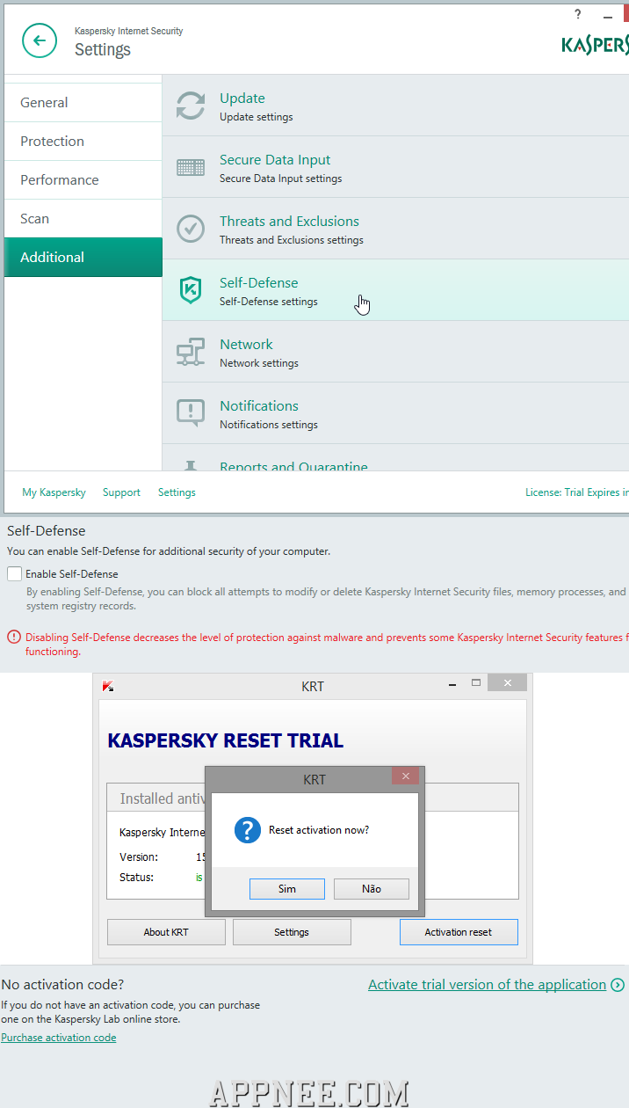Click the Kaspersky K icon in KRT title bar
This screenshot has width=629, height=1108.
pyautogui.click(x=108, y=687)
